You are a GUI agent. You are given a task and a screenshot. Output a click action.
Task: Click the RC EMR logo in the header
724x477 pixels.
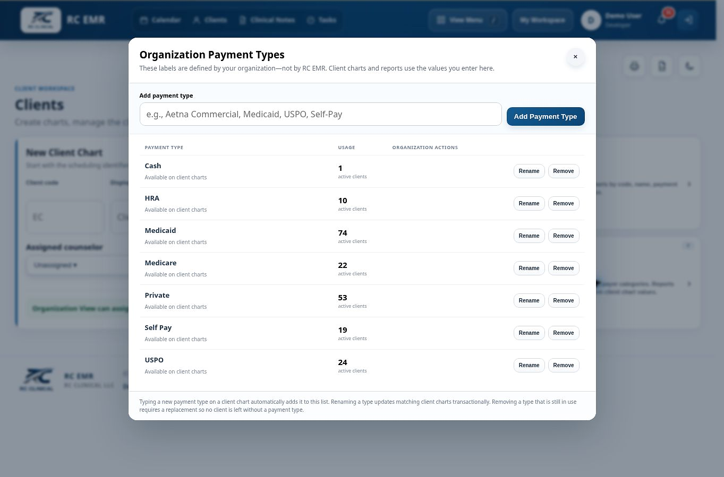pyautogui.click(x=41, y=20)
